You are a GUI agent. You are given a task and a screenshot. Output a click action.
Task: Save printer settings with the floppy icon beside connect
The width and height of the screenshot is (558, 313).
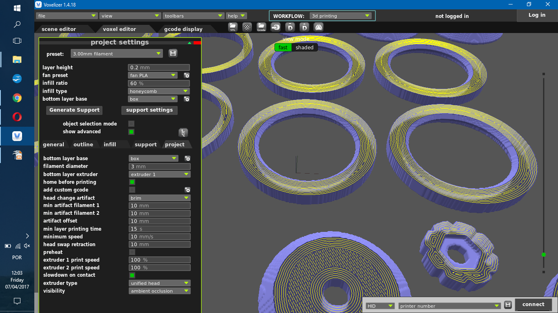click(x=508, y=305)
